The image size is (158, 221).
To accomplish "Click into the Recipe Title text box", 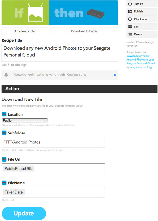I will (60, 53).
